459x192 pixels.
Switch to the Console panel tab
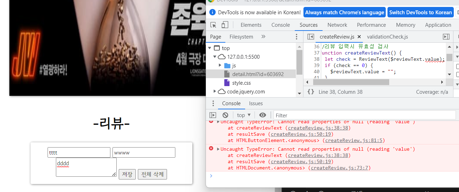[x=281, y=25]
